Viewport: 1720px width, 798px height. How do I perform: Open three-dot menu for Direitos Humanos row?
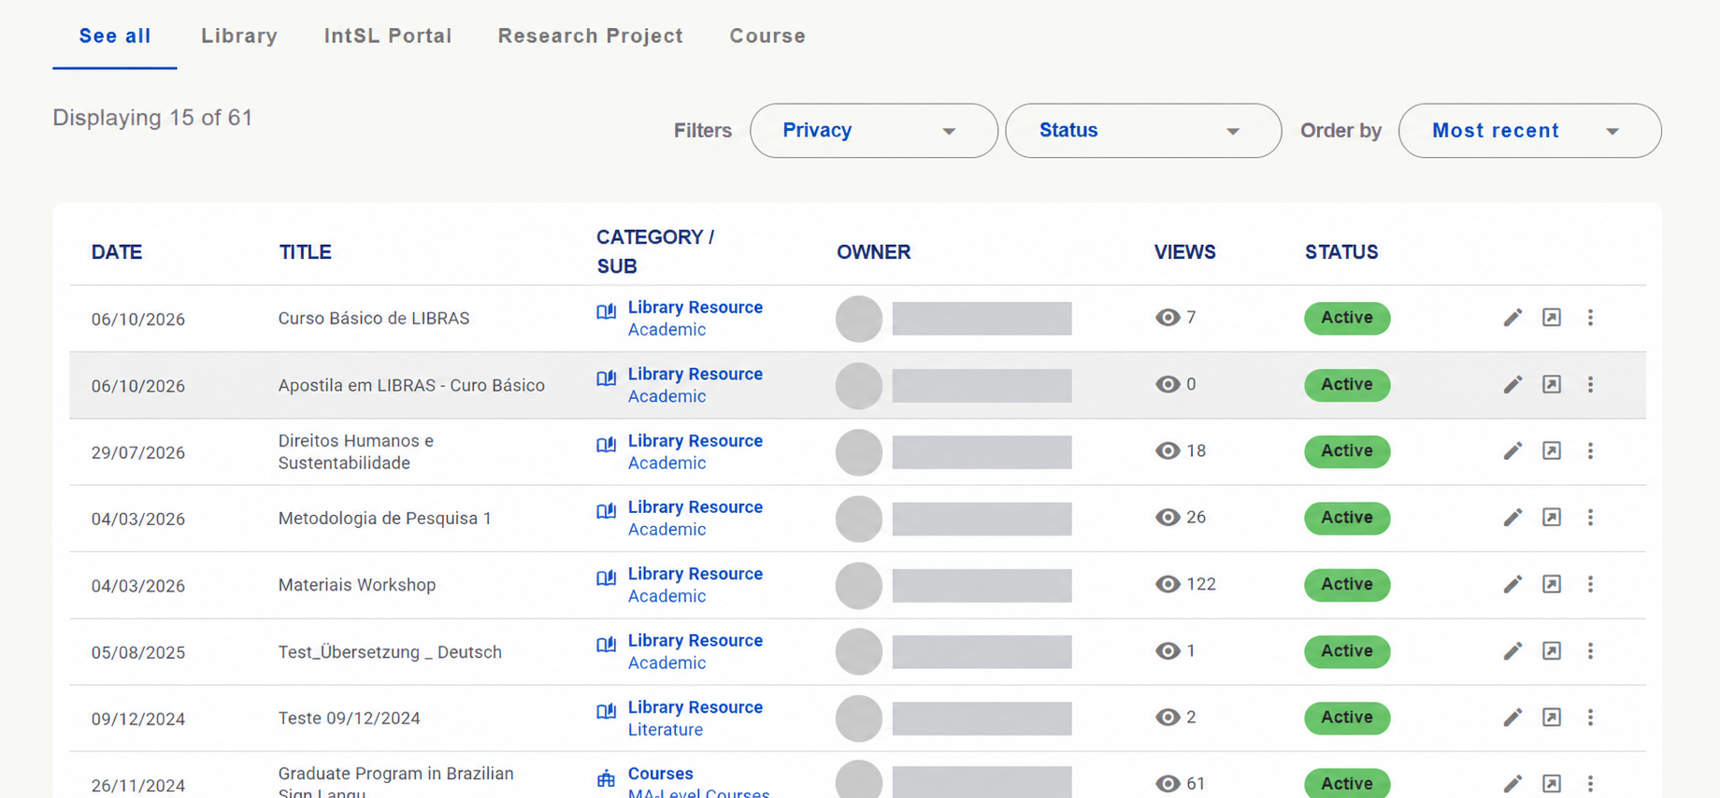[x=1590, y=451]
